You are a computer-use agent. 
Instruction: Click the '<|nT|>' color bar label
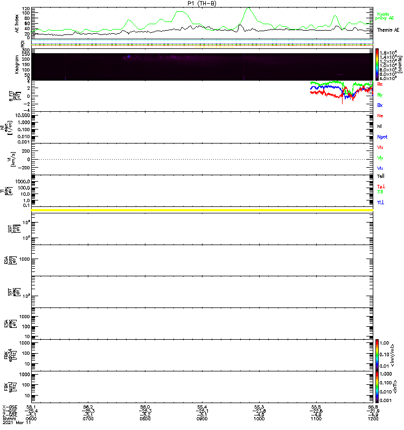pos(395,386)
